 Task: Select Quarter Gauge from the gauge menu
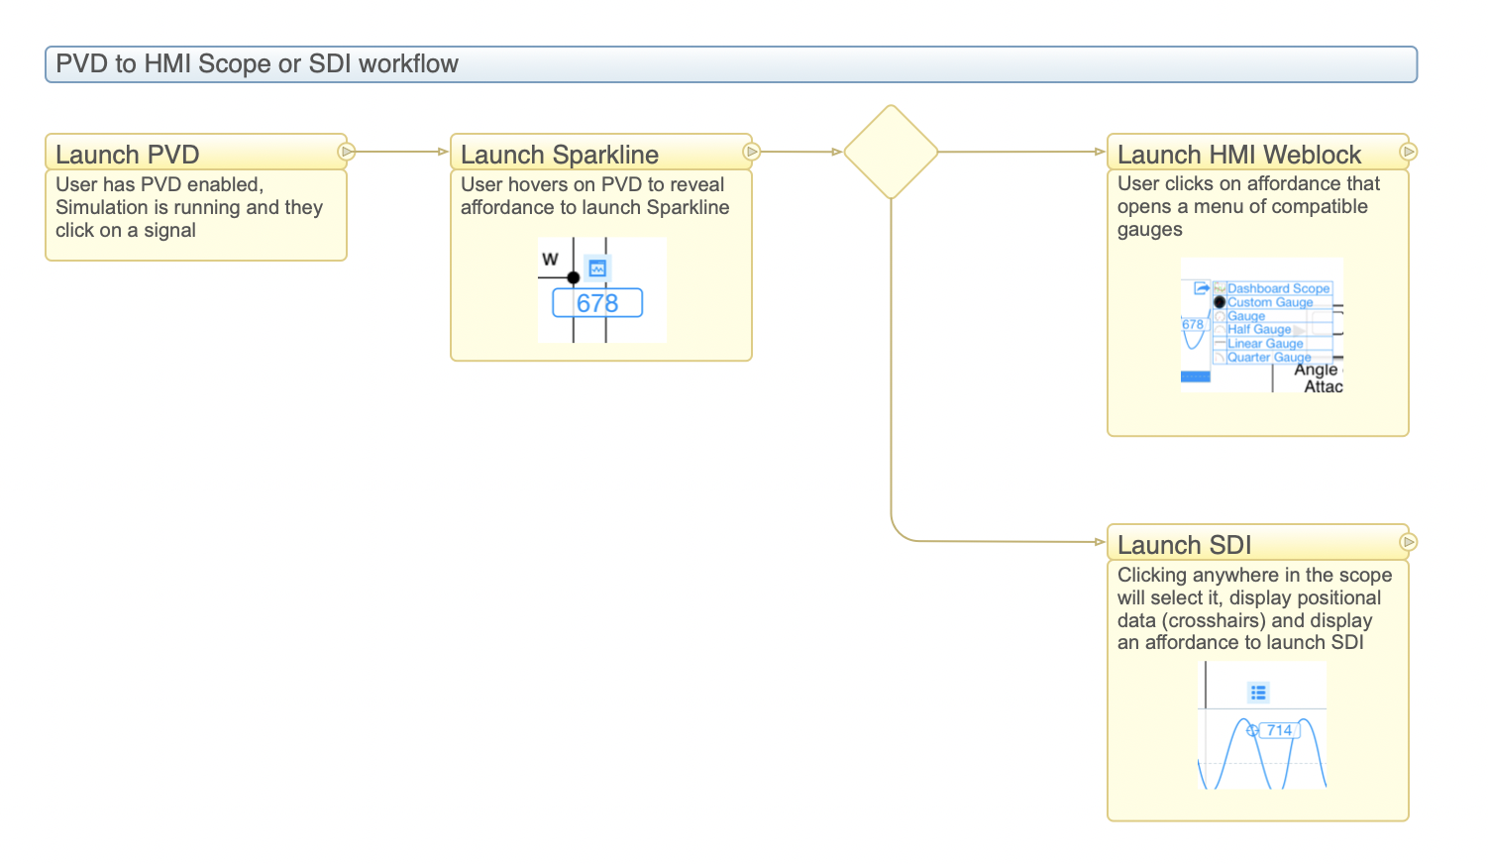[1269, 357]
